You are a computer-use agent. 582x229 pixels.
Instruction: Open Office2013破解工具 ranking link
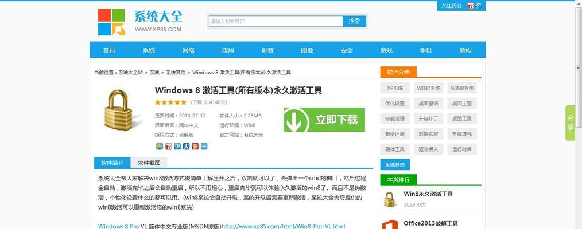tap(430, 223)
